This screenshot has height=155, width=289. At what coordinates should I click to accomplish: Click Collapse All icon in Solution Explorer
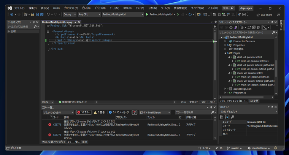[254, 27]
